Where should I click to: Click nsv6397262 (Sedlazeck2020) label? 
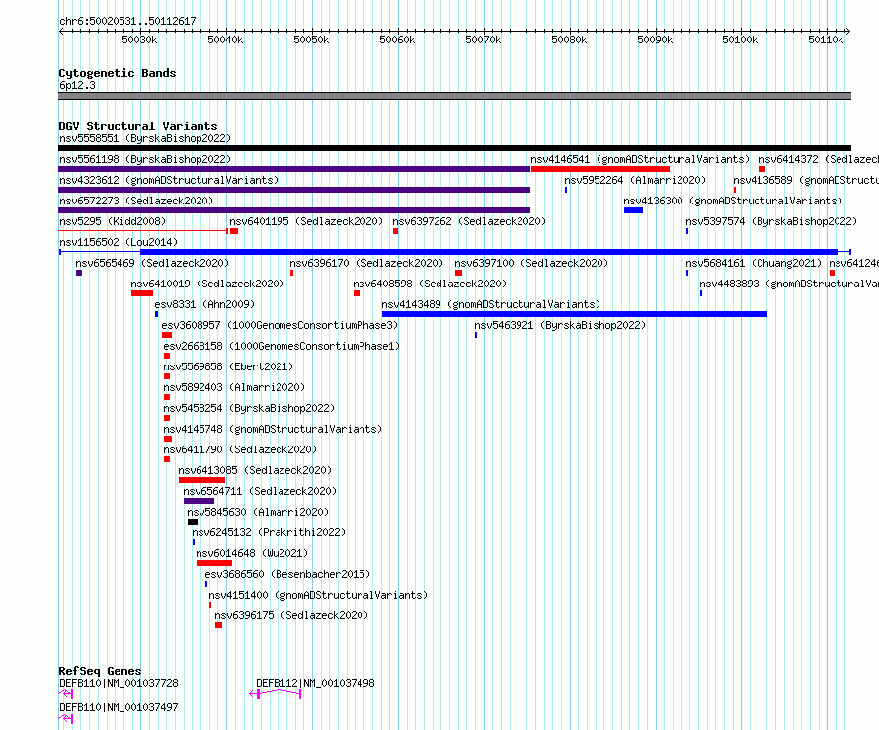click(469, 221)
